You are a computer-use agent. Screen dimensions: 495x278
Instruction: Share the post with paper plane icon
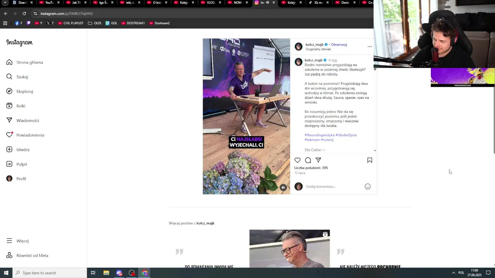(318, 160)
